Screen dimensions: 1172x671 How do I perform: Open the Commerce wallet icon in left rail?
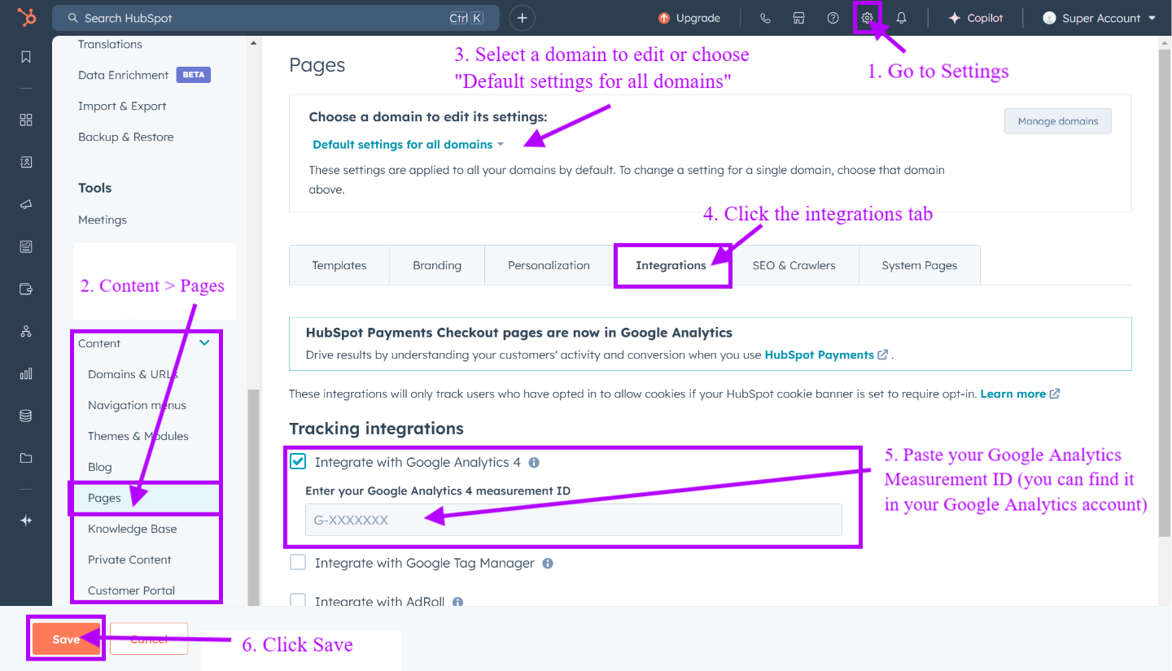(x=26, y=289)
